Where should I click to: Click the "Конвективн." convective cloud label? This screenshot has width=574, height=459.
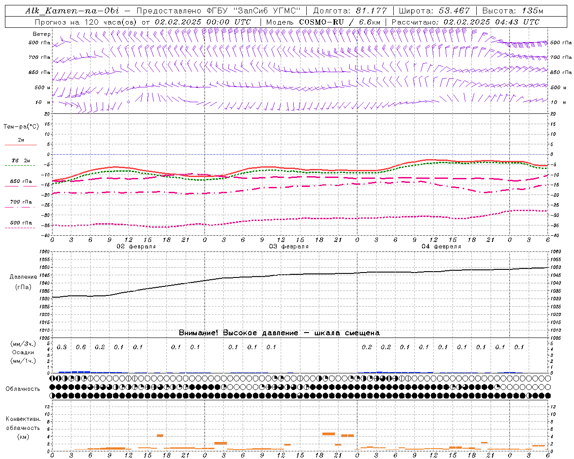(23, 419)
